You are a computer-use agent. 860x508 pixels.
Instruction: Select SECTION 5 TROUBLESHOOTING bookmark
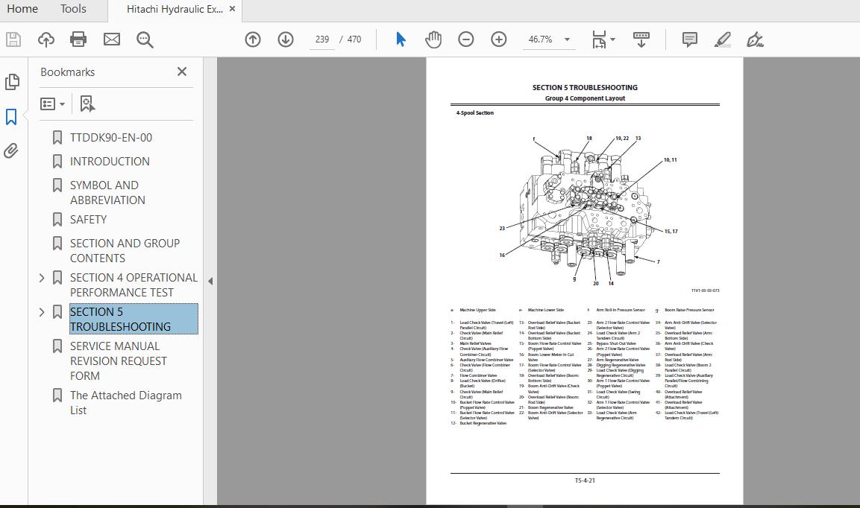[134, 319]
